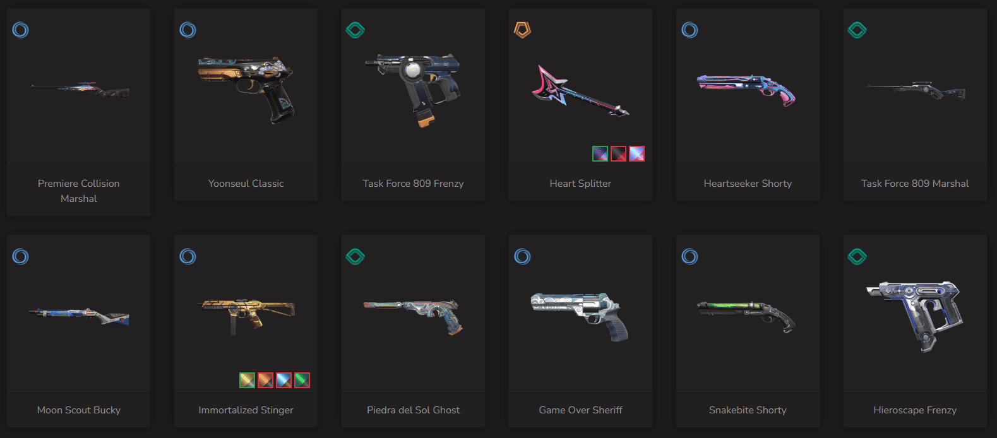Click the Game Over Sheriff revolver image

coord(580,316)
